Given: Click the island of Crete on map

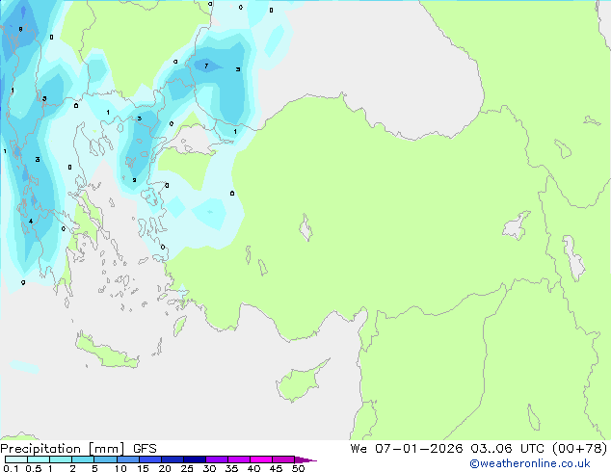Looking at the screenshot, I should tap(106, 352).
